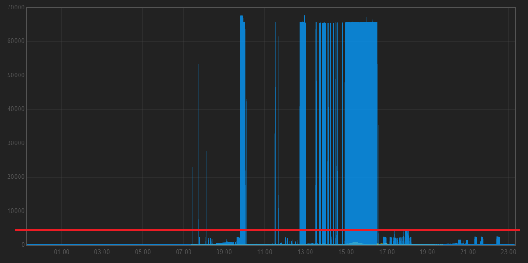Screen dimensions: 528x263
Task: Select the 30000 y-axis label
Action: point(16,143)
